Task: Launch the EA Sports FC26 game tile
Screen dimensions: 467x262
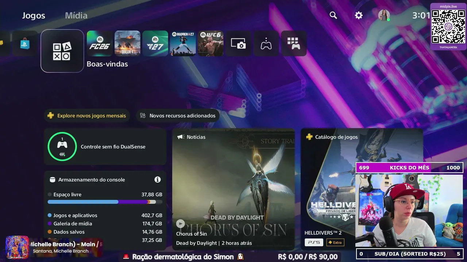Action: coord(100,43)
